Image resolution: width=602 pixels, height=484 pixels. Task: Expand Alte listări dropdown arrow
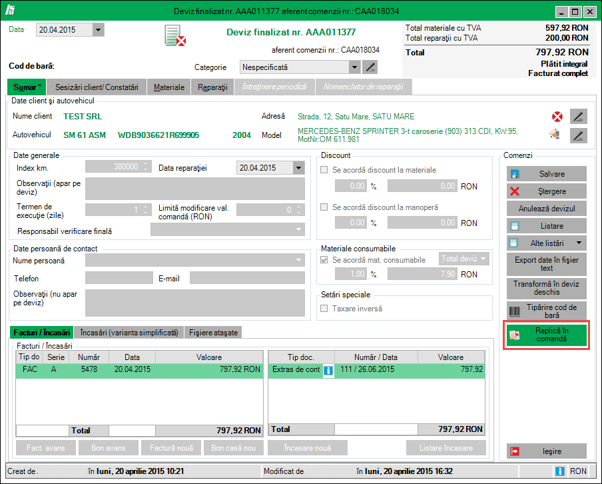pos(579,243)
